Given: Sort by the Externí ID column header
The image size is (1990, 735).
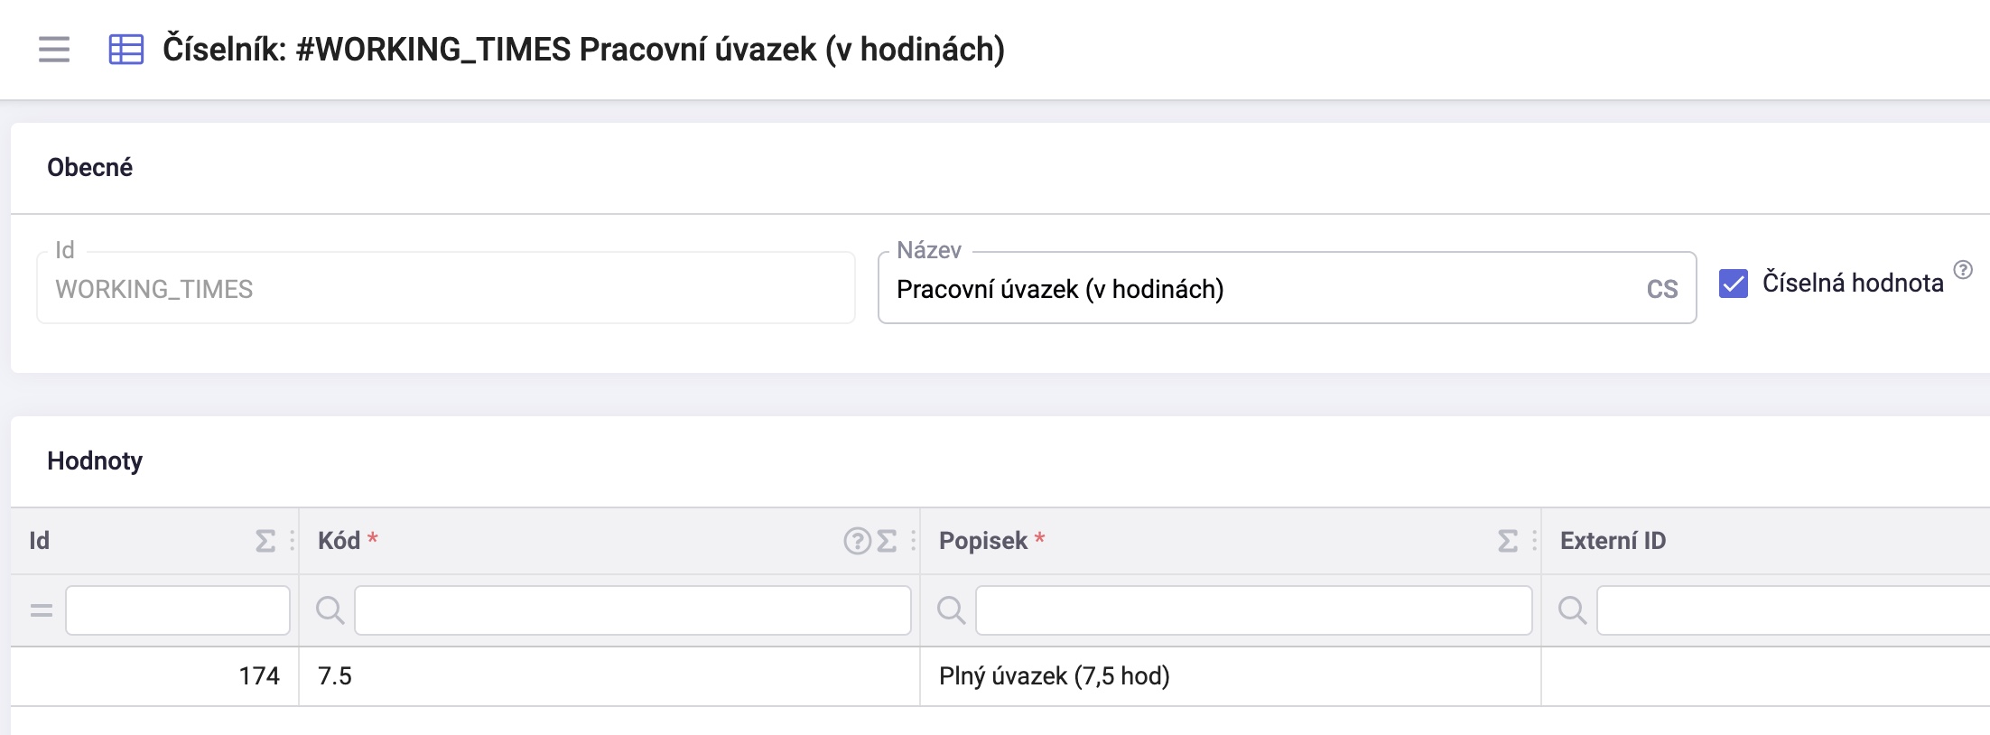Looking at the screenshot, I should tap(1613, 541).
